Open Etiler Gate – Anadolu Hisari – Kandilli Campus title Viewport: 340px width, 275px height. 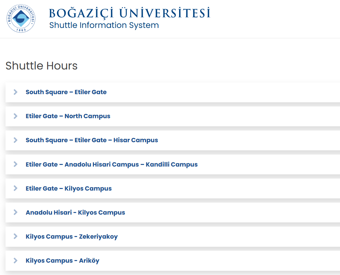111,164
